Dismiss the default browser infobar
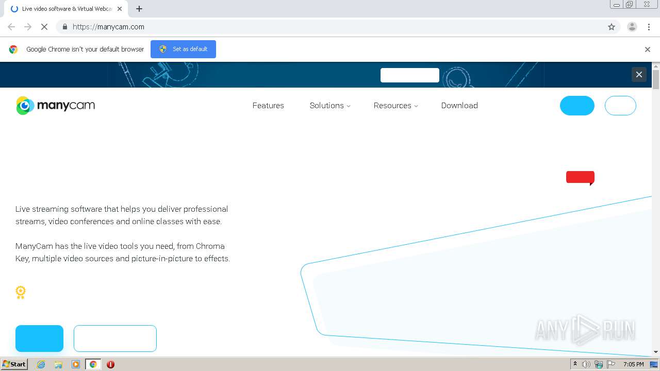Image resolution: width=660 pixels, height=371 pixels. 648,49
